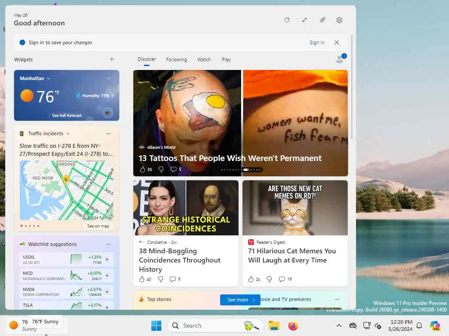Launch Firefox from taskbar
Image resolution: width=449 pixels, height=336 pixels.
(x=293, y=325)
